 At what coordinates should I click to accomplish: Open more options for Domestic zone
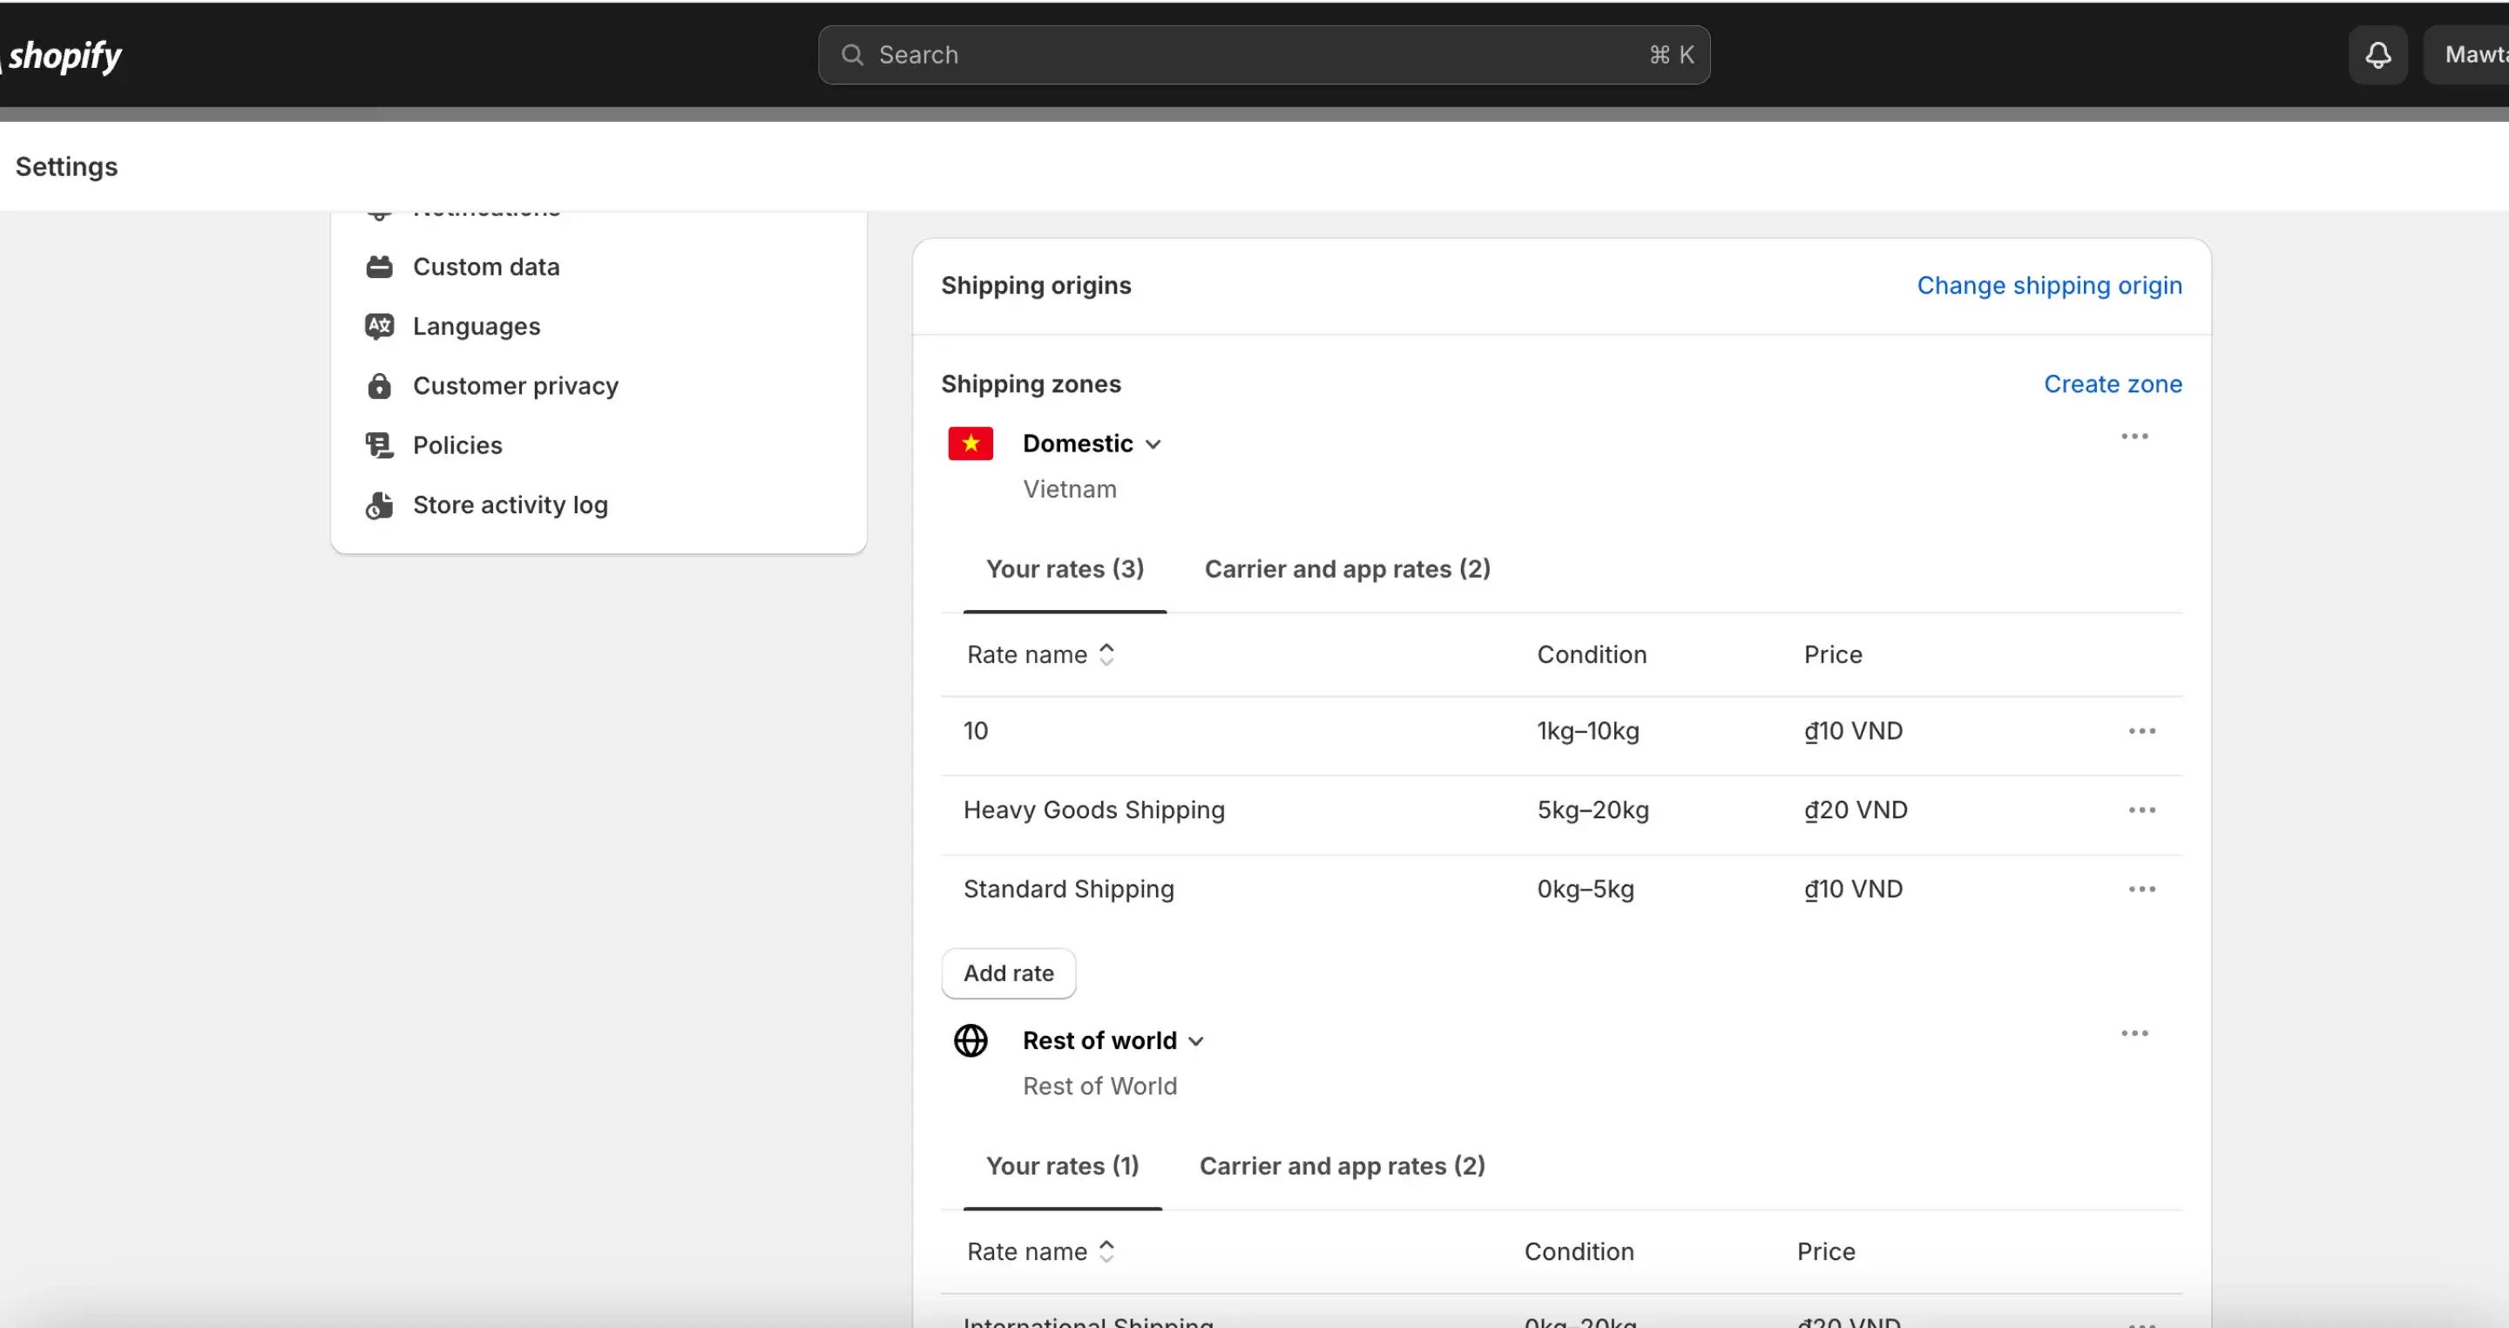point(2134,437)
